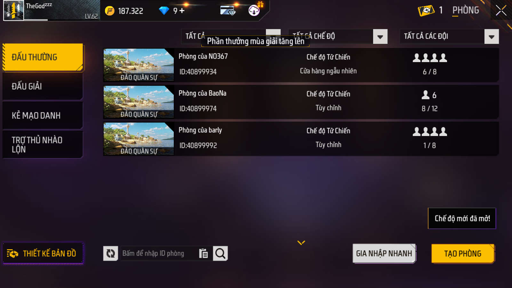
Task: Click the magnifier search icon
Action: coord(220,253)
